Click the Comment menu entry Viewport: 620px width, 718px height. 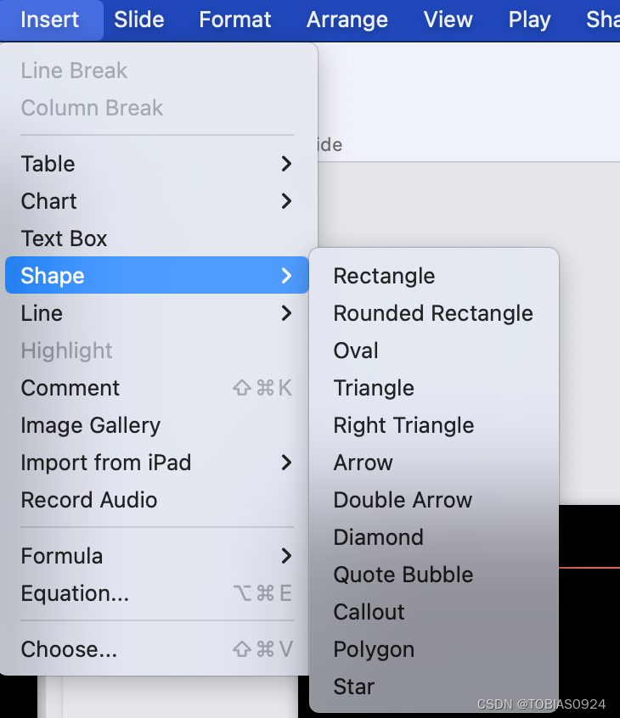(70, 388)
